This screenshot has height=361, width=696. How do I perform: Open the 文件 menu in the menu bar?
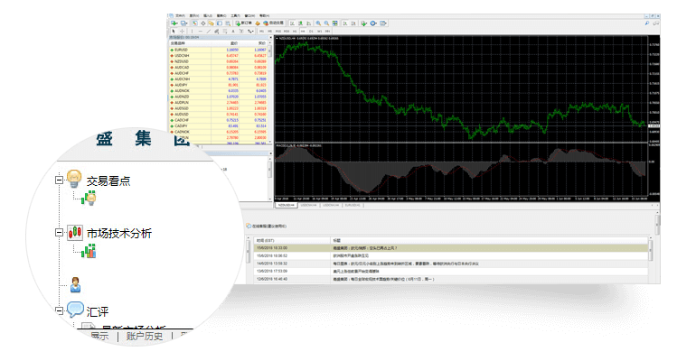click(x=180, y=15)
